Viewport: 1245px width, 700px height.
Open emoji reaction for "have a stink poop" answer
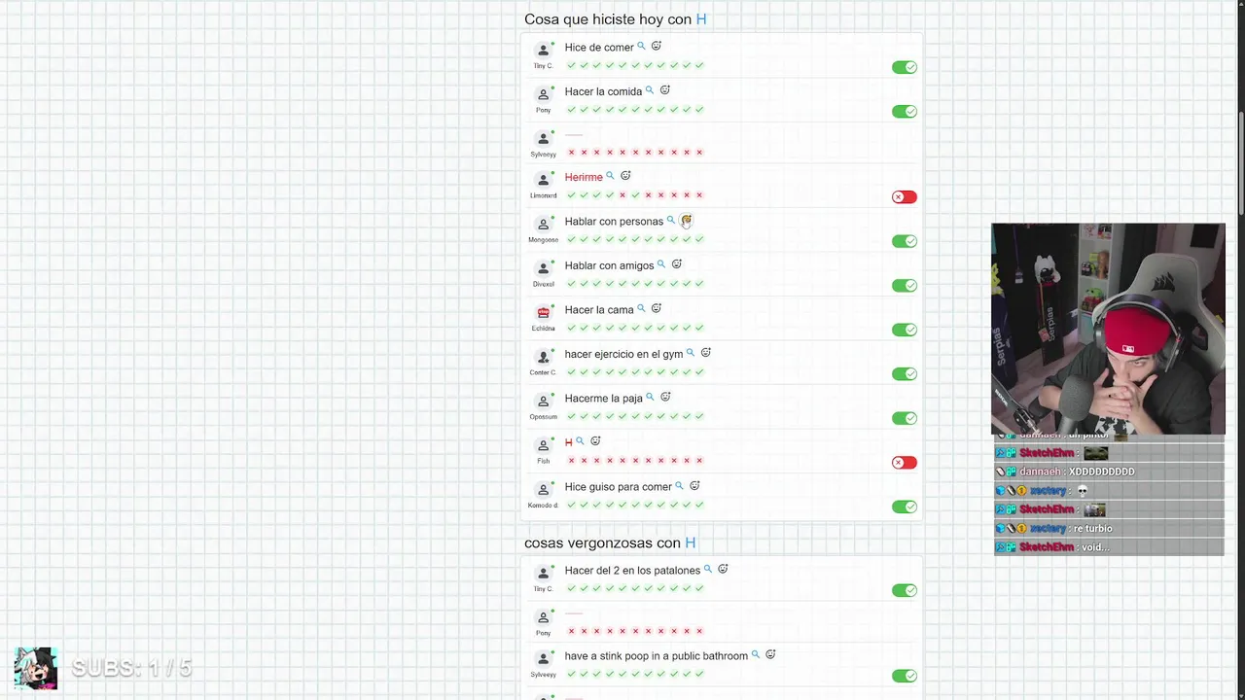click(770, 655)
